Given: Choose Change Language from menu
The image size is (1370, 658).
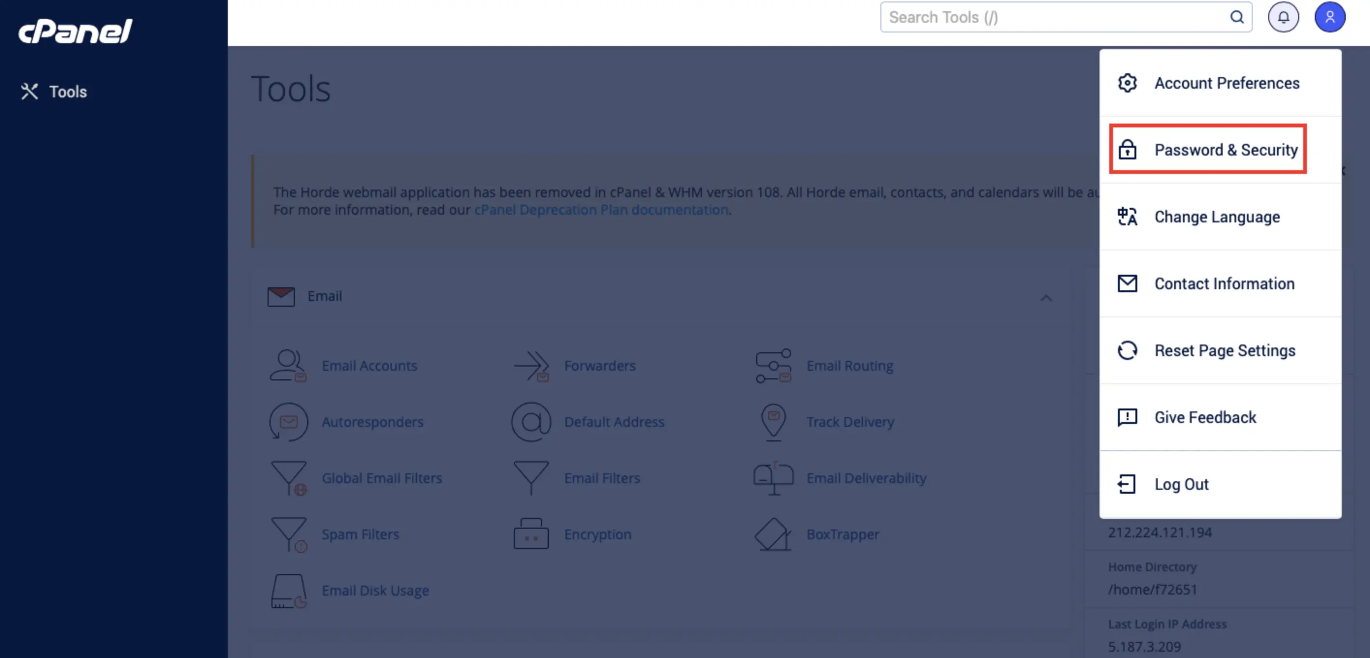Looking at the screenshot, I should (x=1220, y=217).
